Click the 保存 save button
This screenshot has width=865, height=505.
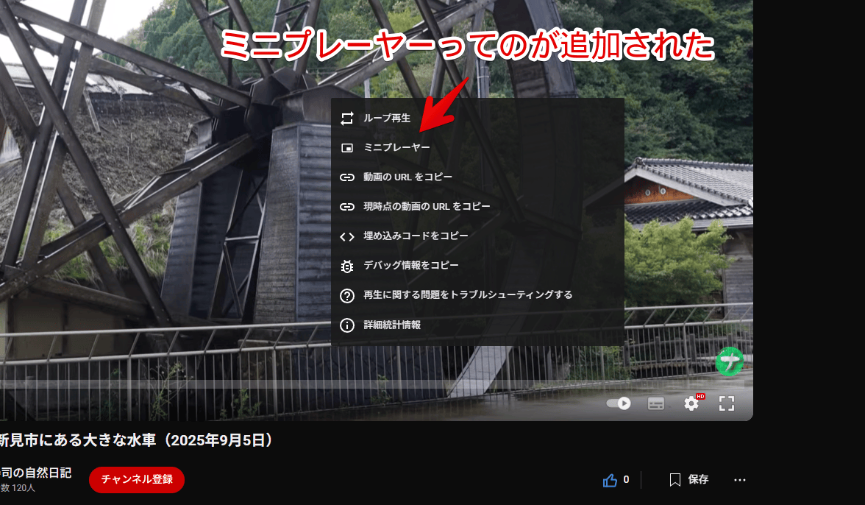tap(689, 480)
